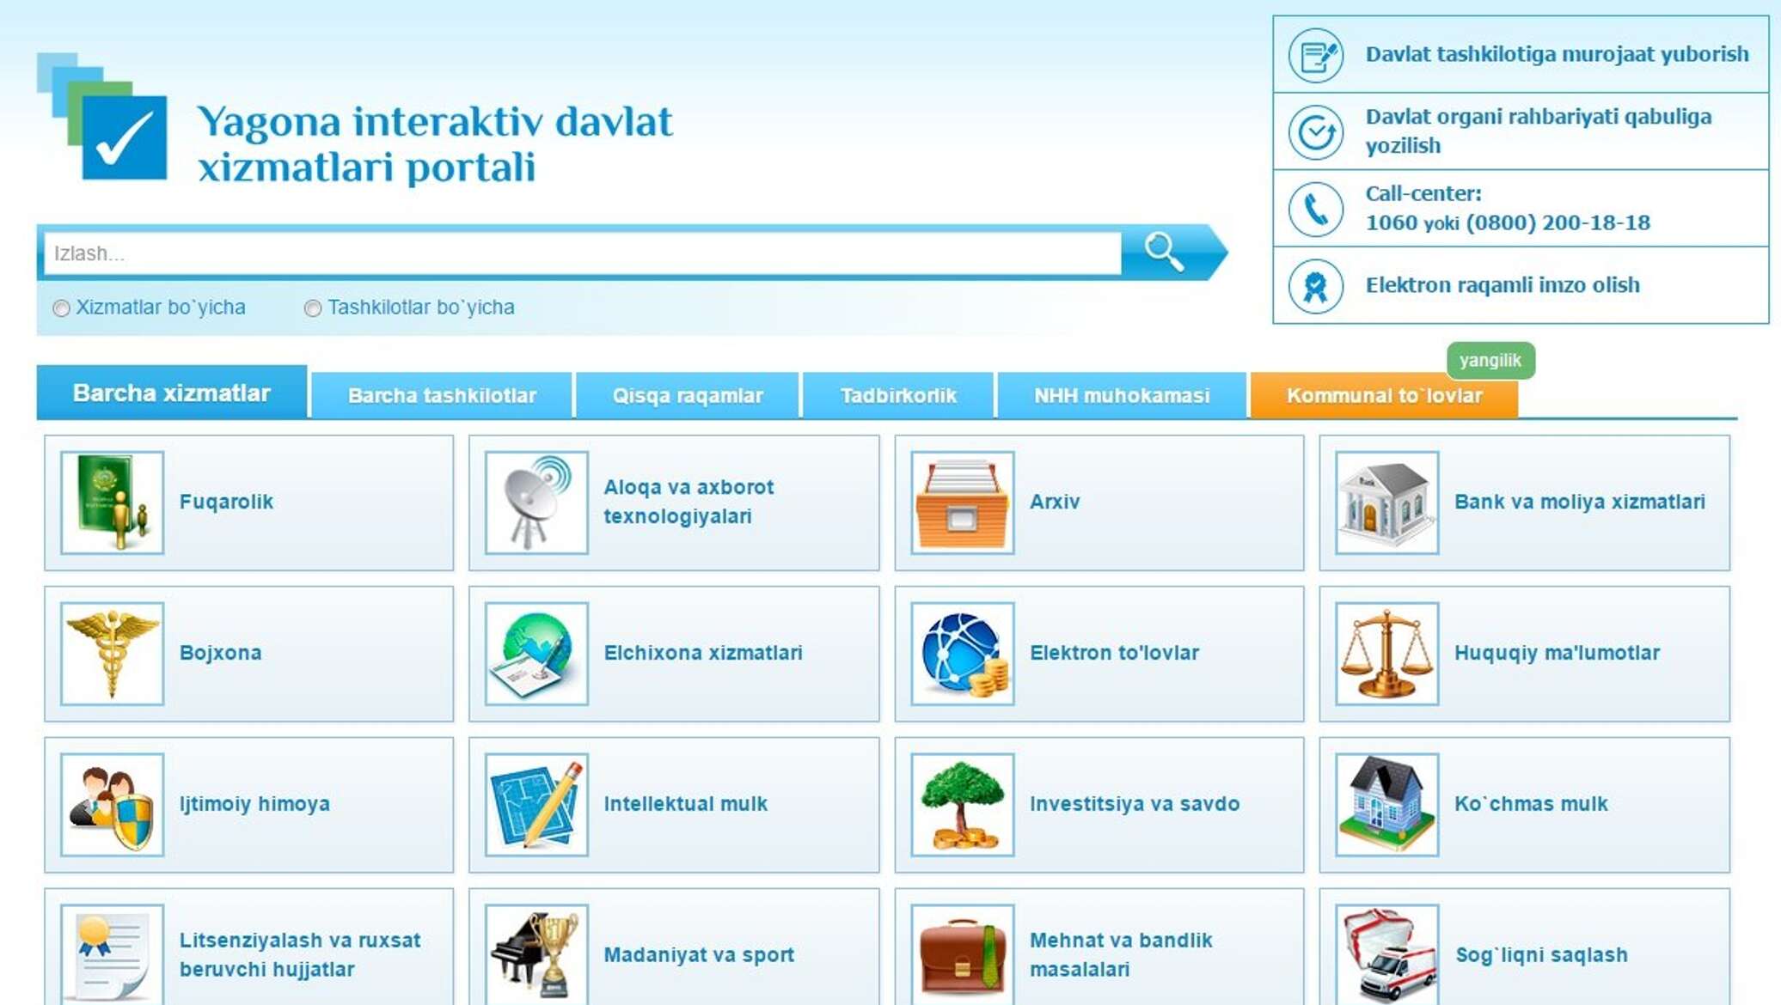The image size is (1781, 1005).
Task: Open the Fuqarolik passport icon
Action: tap(112, 502)
